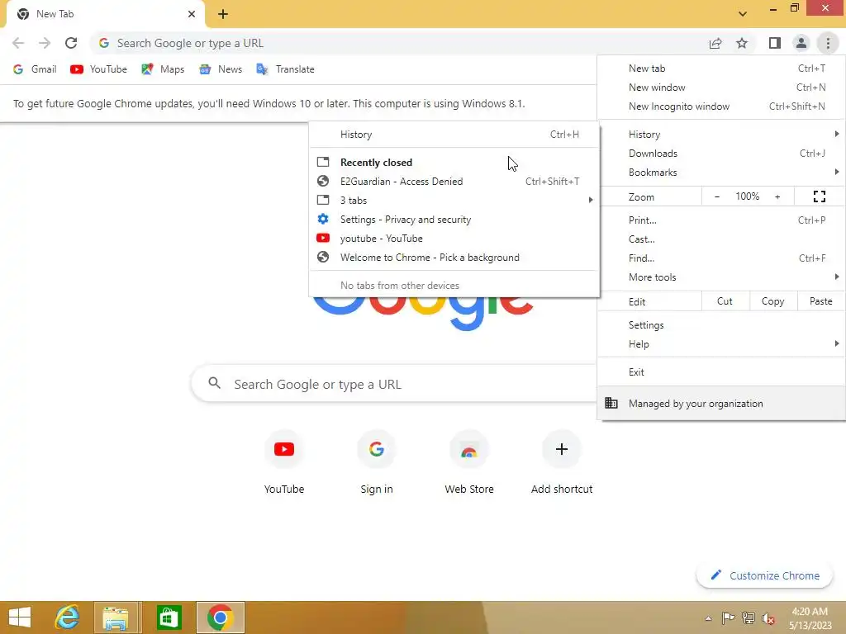This screenshot has width=846, height=634.
Task: Click the Chrome taskbar icon
Action: (220, 617)
